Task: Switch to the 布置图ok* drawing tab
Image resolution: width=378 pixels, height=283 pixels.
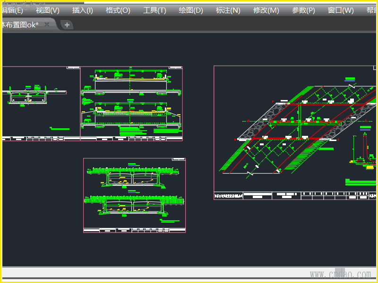Action: (x=20, y=25)
